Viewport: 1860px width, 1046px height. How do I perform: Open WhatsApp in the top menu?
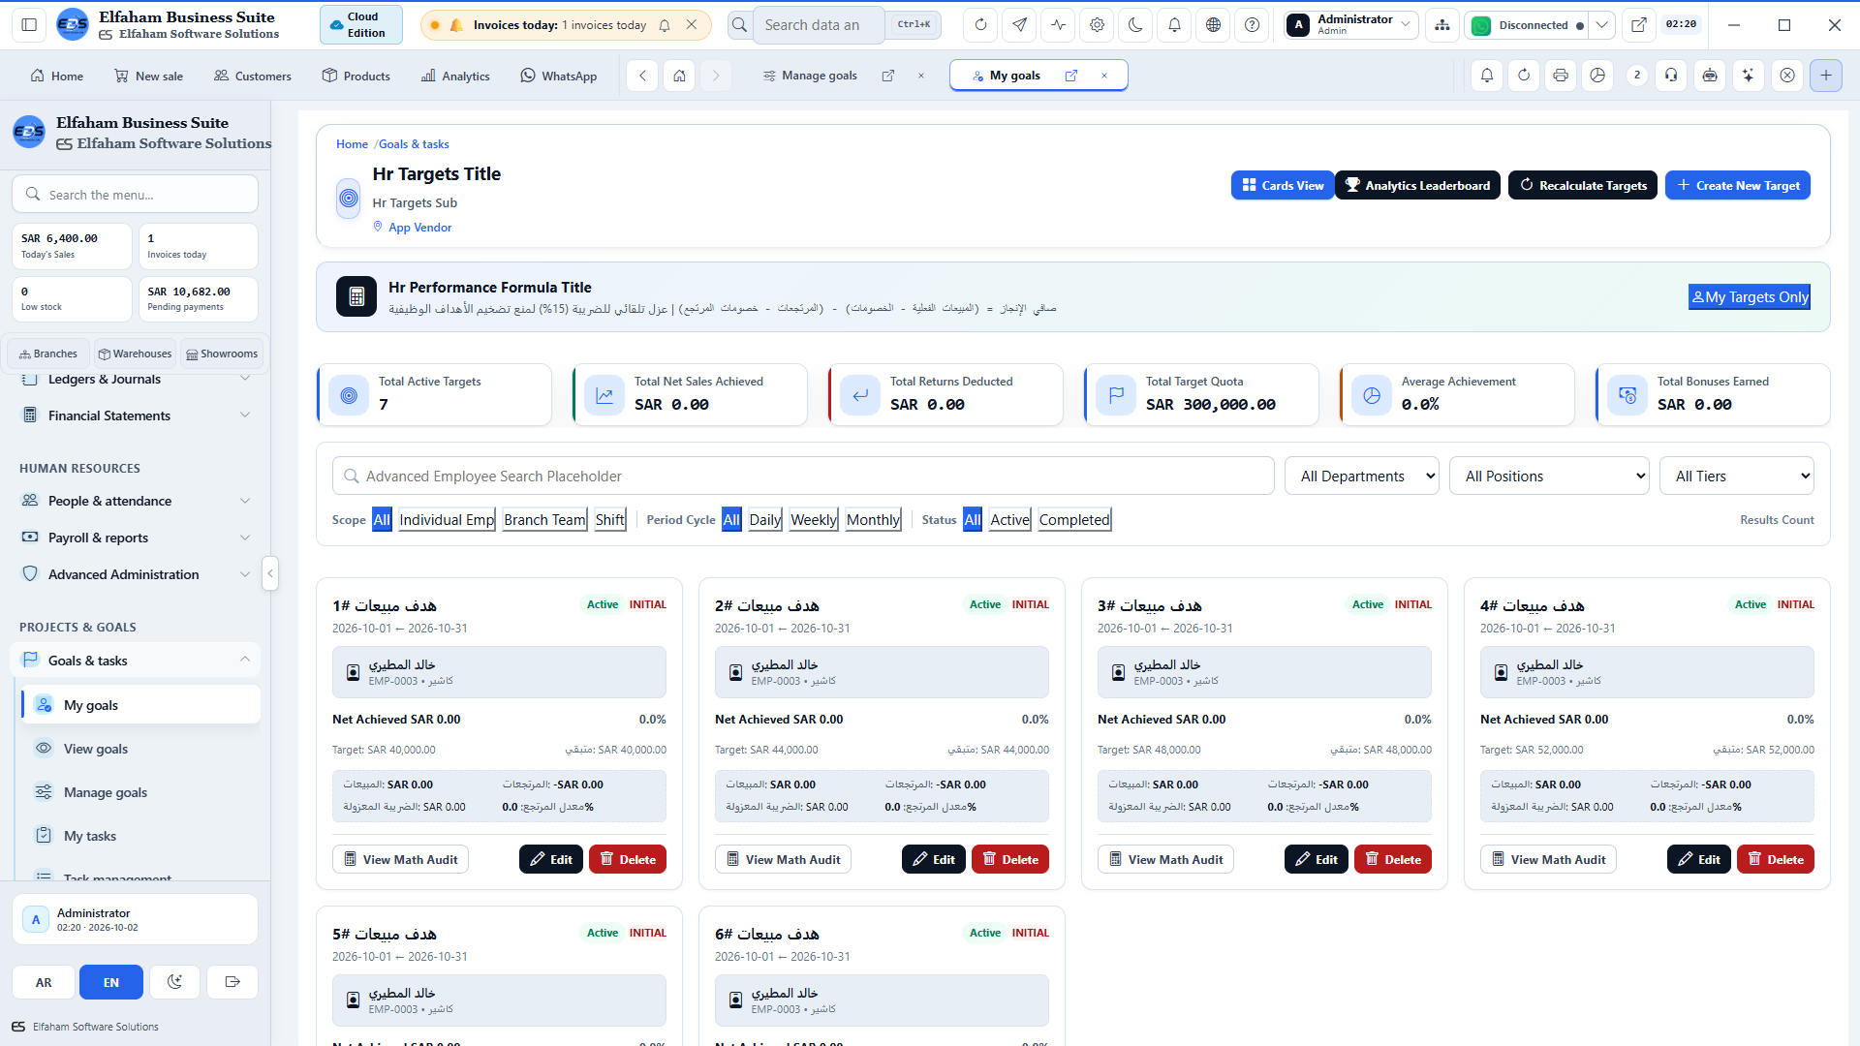click(x=559, y=76)
